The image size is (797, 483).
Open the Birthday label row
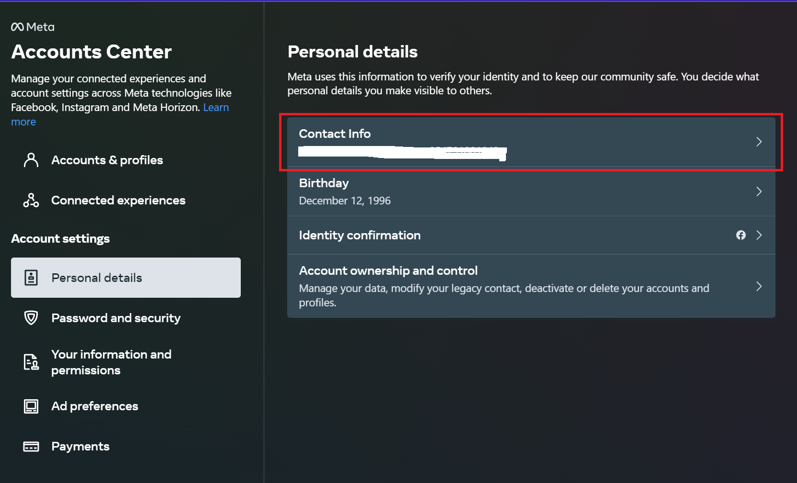pos(531,191)
